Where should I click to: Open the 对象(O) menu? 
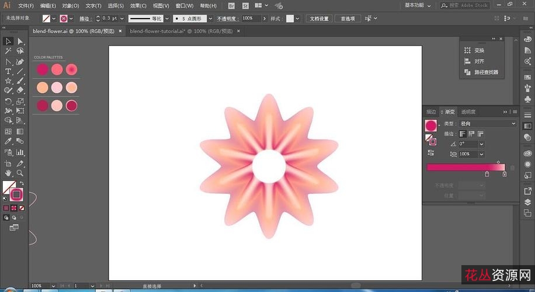coord(70,6)
